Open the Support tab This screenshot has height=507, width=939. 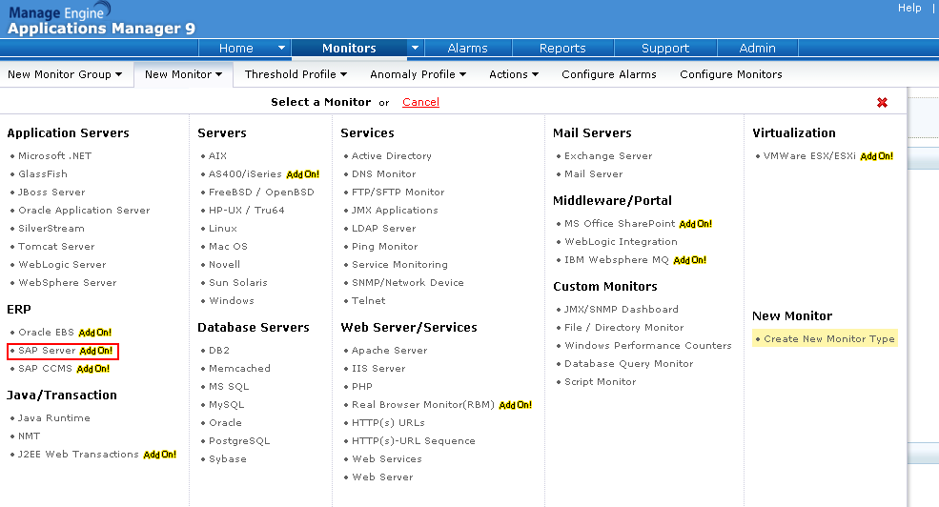click(x=665, y=48)
